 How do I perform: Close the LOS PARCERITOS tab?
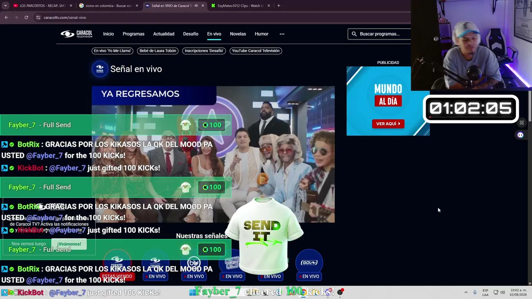click(71, 6)
